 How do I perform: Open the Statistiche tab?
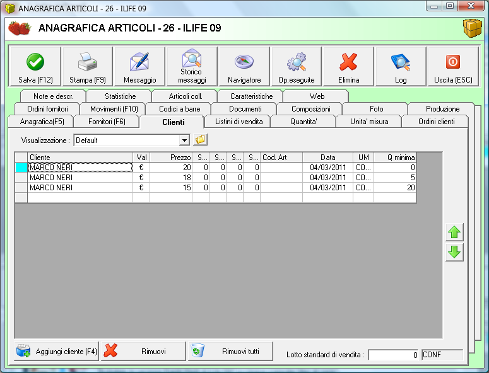point(120,96)
